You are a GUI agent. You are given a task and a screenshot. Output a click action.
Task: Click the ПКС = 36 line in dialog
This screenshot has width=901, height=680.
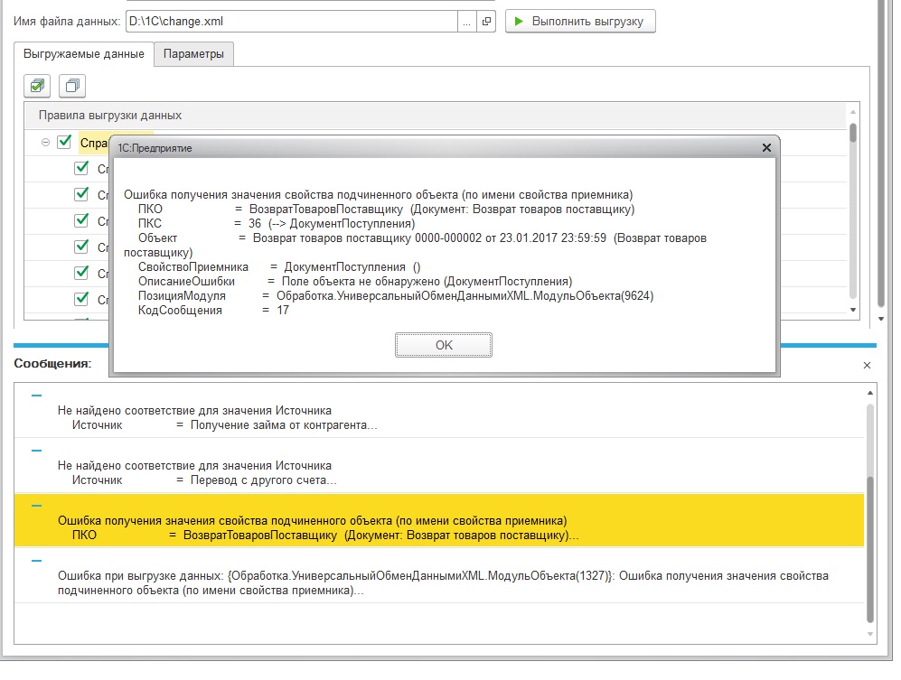tap(277, 223)
